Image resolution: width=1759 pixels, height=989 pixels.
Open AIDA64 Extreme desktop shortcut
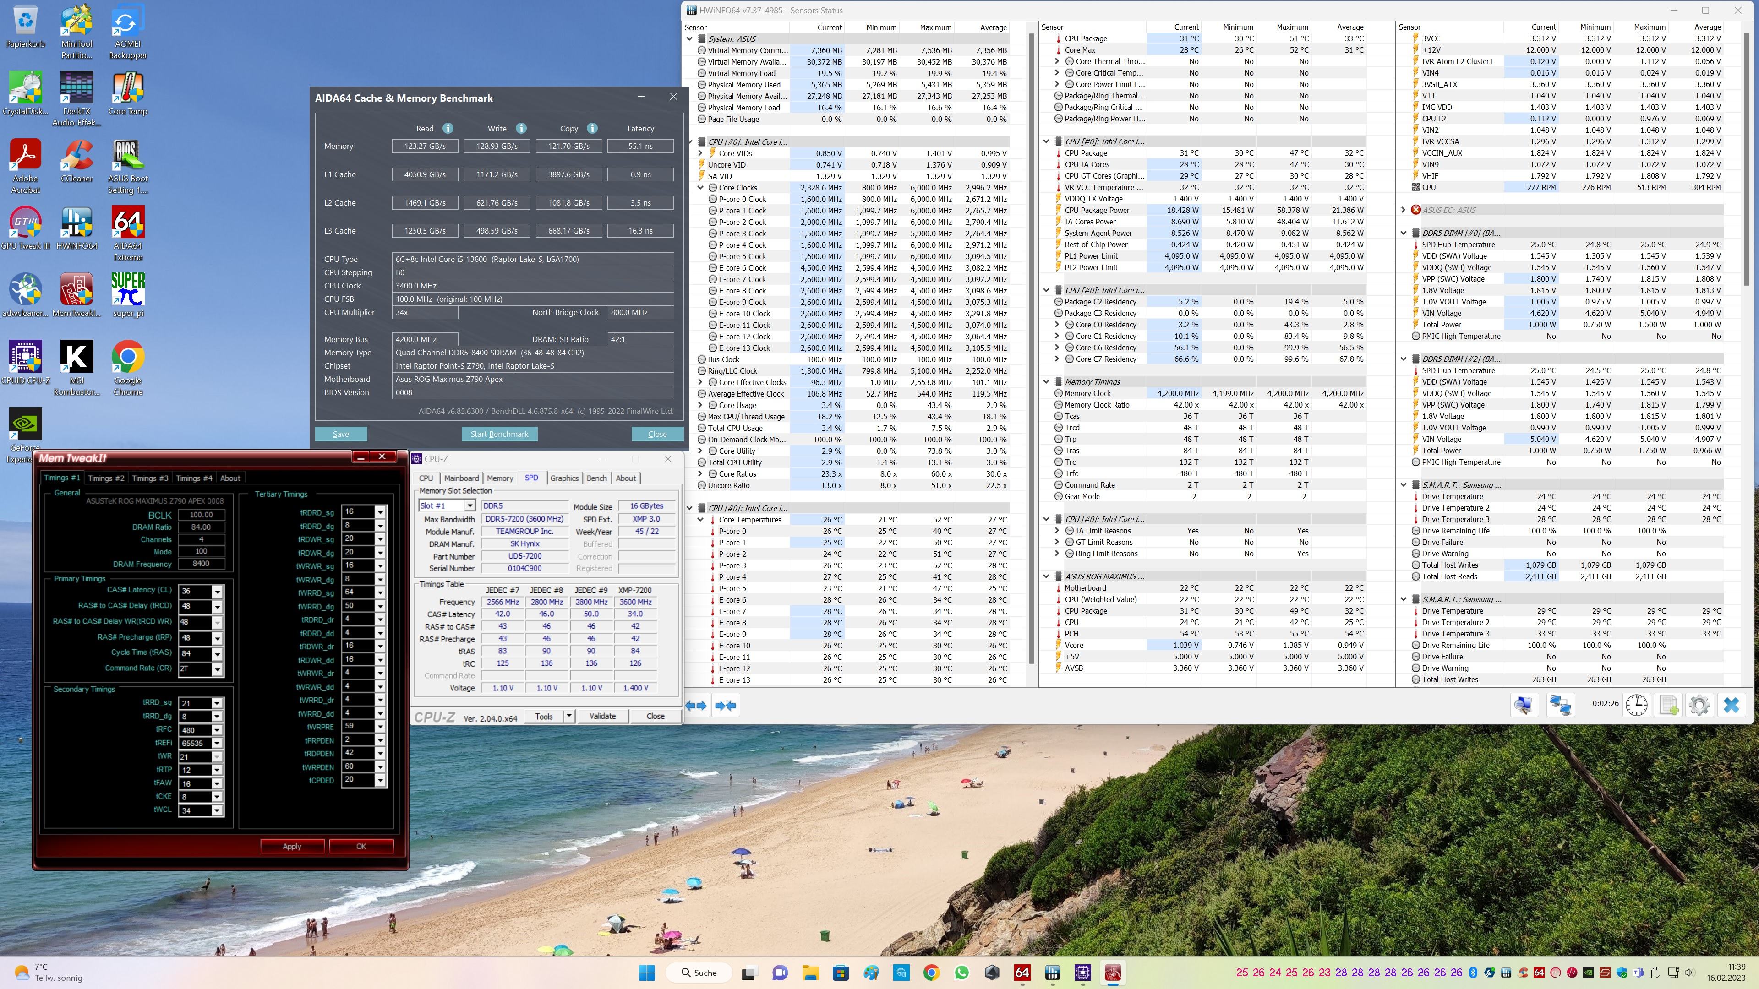(128, 234)
